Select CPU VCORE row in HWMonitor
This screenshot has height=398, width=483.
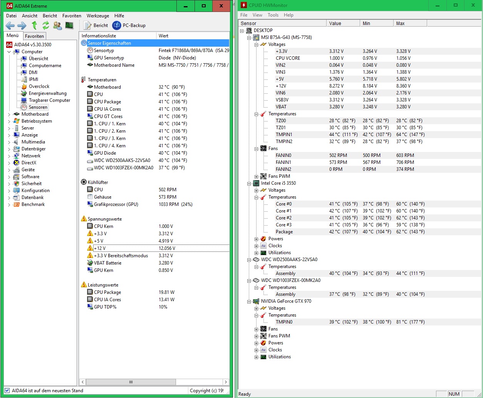tap(360, 58)
